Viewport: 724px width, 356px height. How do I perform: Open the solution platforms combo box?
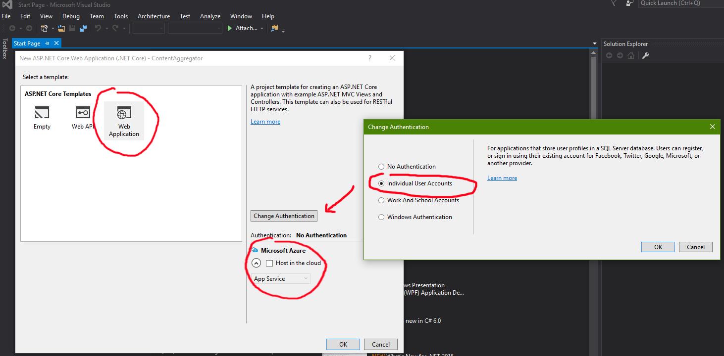pos(195,28)
